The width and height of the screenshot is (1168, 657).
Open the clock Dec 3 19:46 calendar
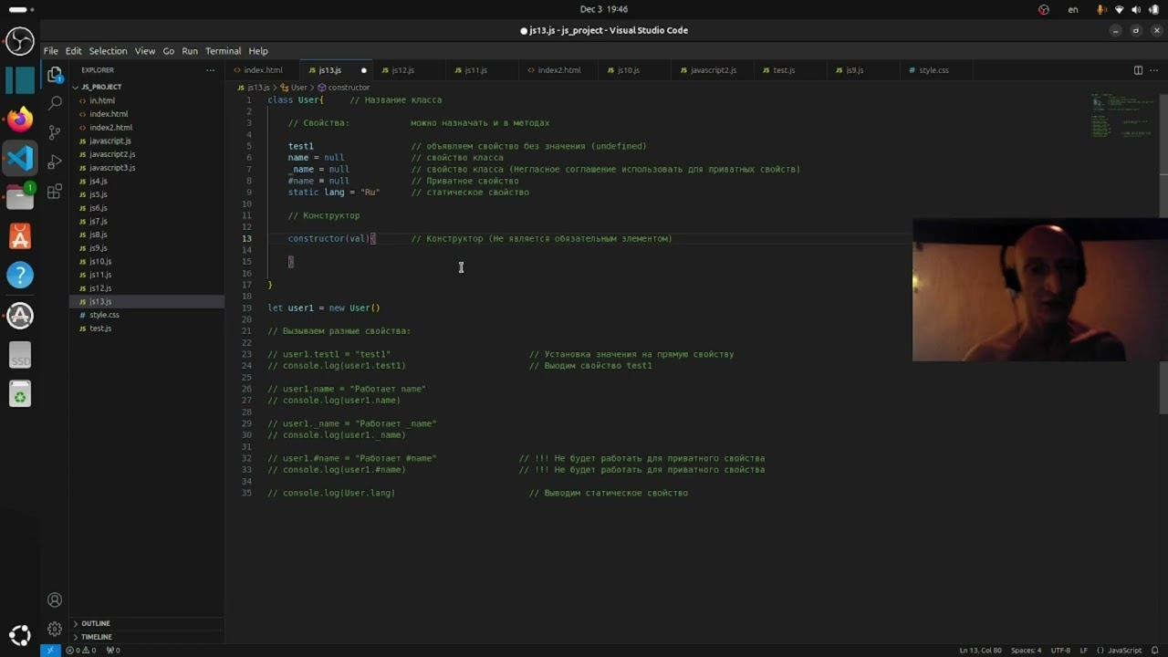pos(604,9)
